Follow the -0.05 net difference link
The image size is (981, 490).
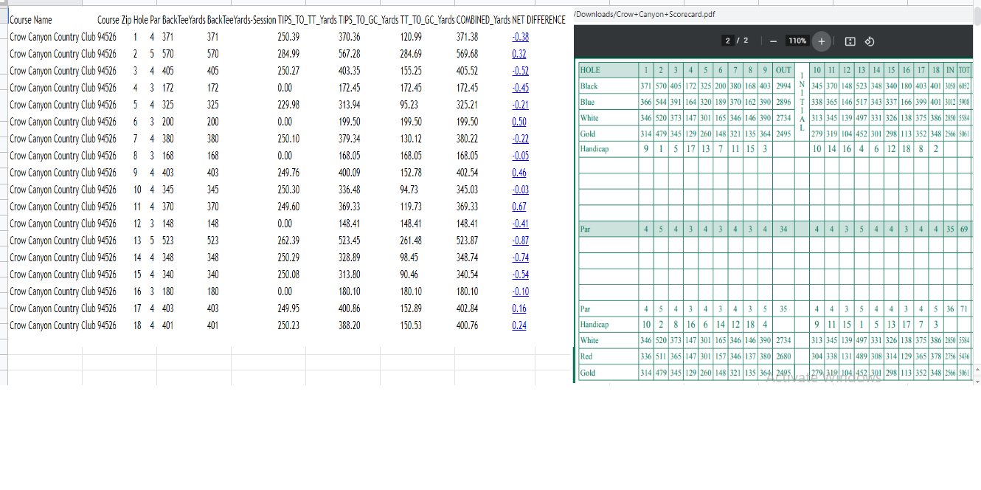[x=520, y=156]
